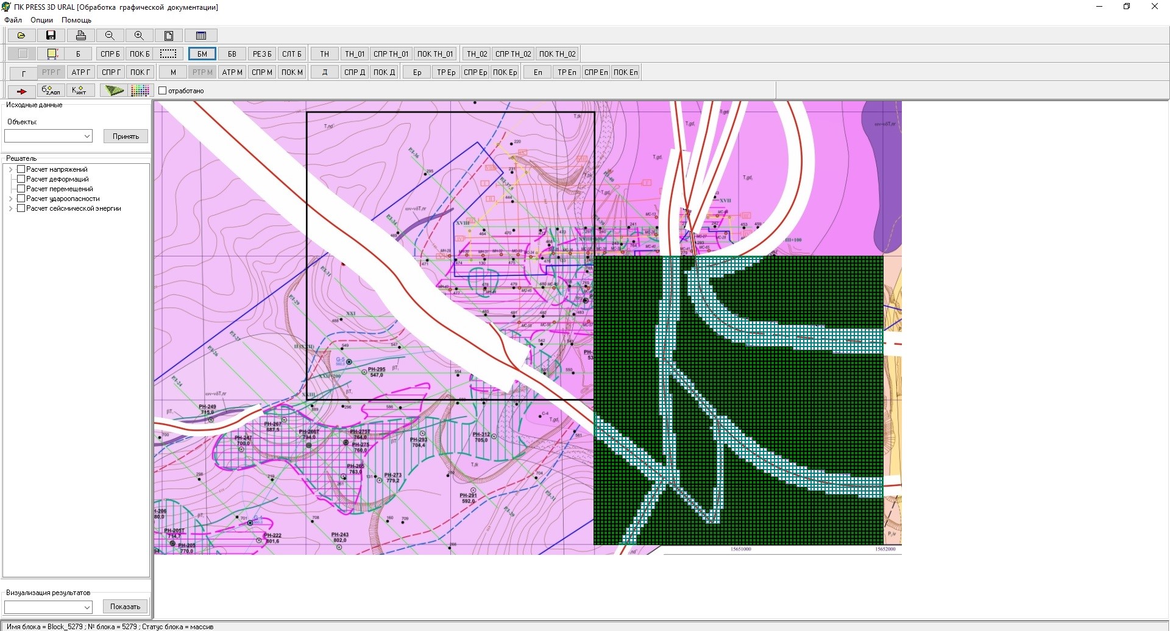Expand the 'Расчет удароопасности' tree node
This screenshot has height=631, width=1170.
tap(10, 199)
